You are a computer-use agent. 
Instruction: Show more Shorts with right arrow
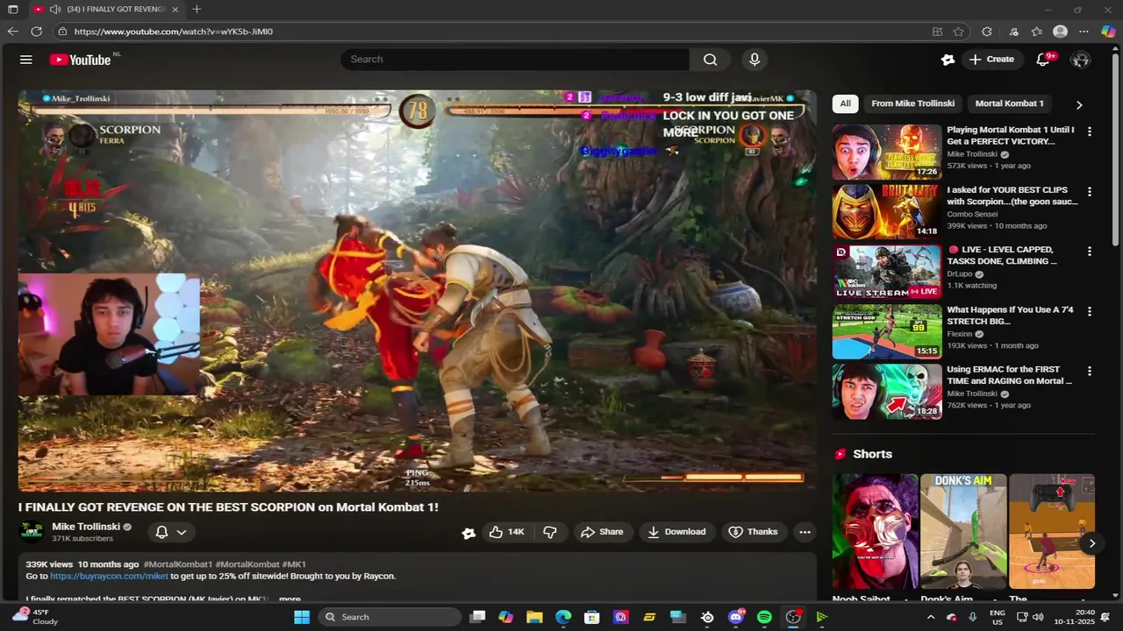tap(1091, 543)
